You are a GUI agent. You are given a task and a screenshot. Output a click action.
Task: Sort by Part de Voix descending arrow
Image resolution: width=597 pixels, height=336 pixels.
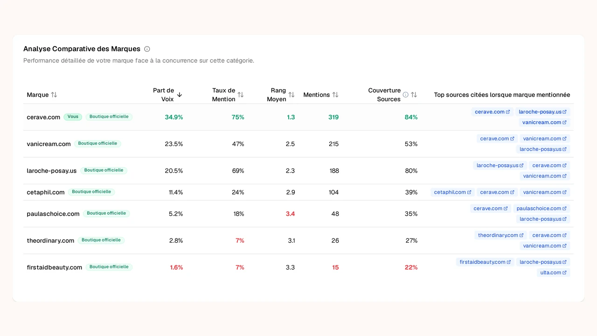coord(180,95)
